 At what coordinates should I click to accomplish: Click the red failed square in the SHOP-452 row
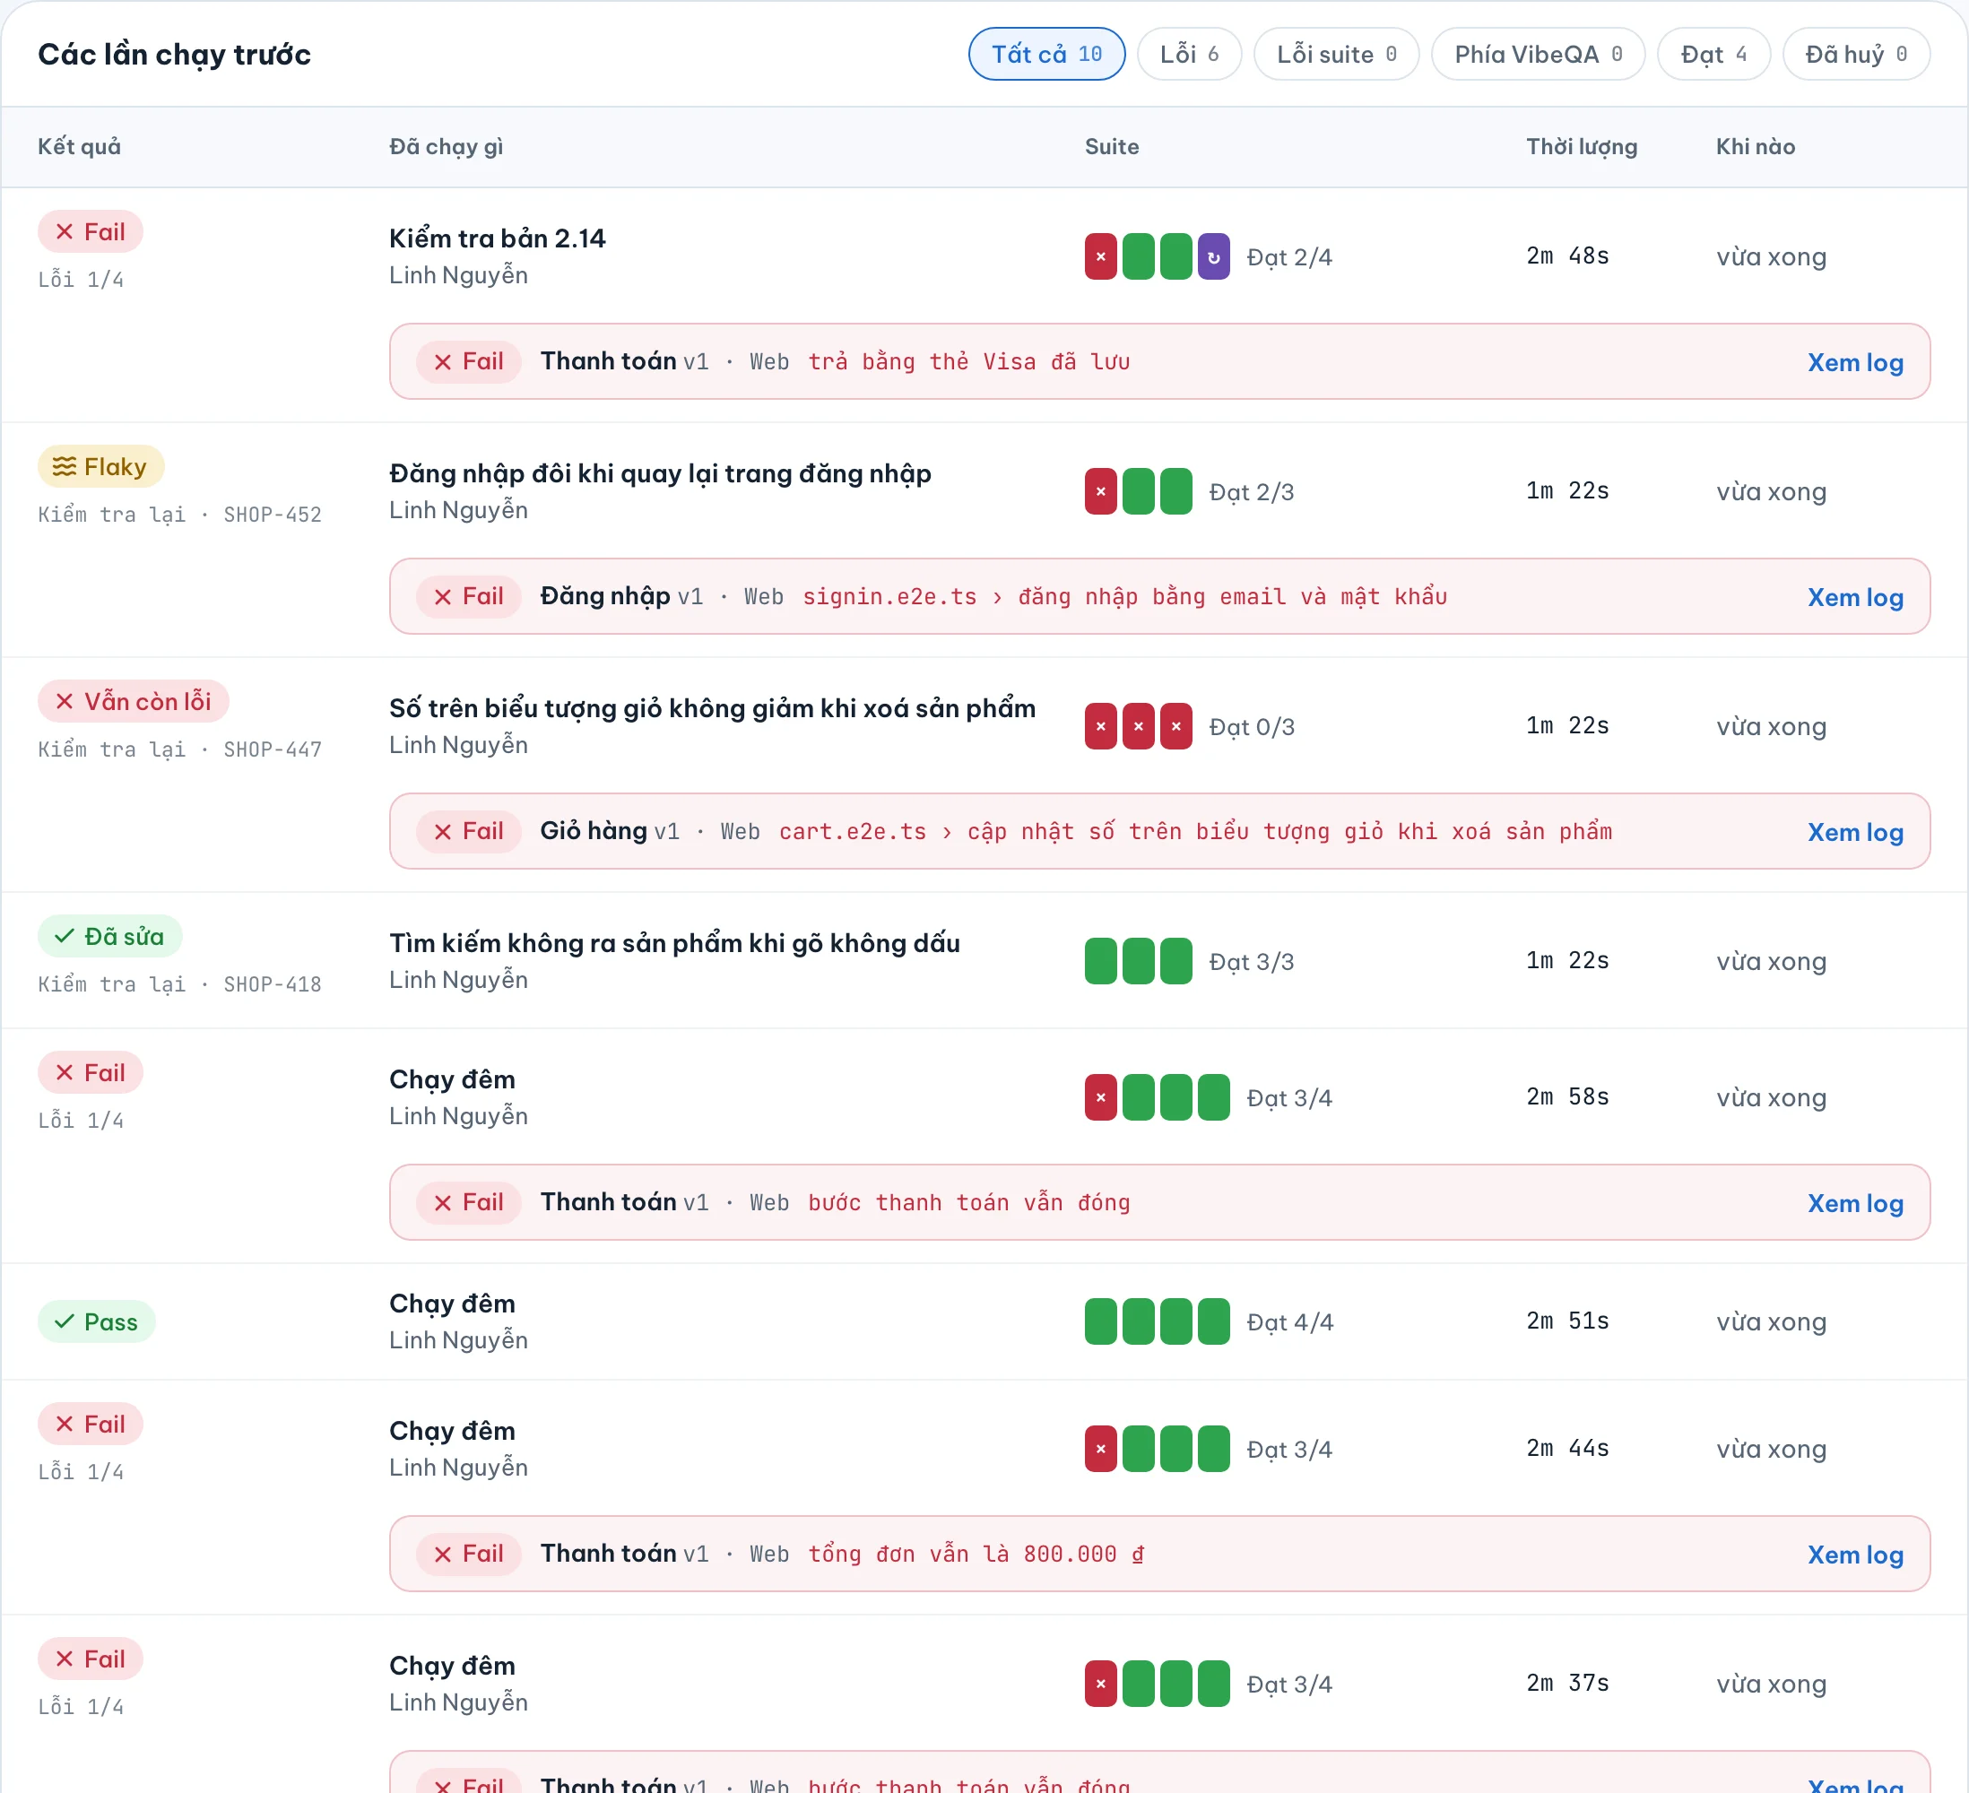pyautogui.click(x=1101, y=491)
